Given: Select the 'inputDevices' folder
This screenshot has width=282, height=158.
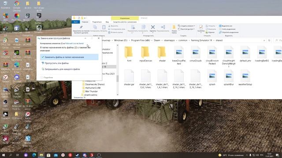Looking at the screenshot, I should coord(146,54).
